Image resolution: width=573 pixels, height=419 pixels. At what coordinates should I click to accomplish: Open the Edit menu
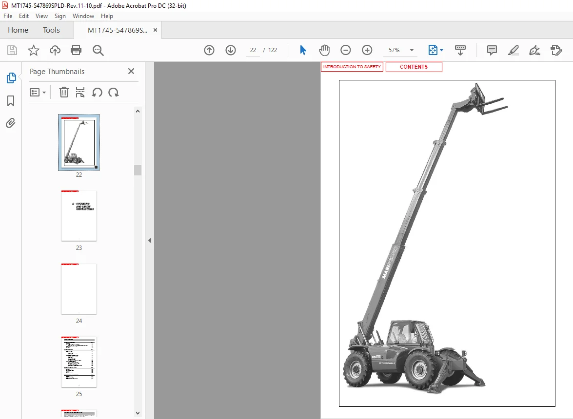click(24, 16)
